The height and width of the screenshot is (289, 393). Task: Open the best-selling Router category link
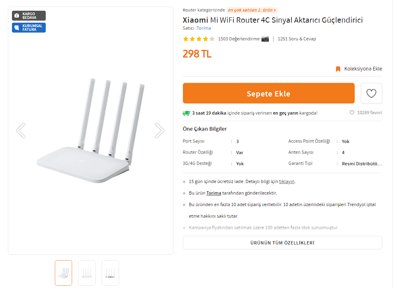click(252, 10)
